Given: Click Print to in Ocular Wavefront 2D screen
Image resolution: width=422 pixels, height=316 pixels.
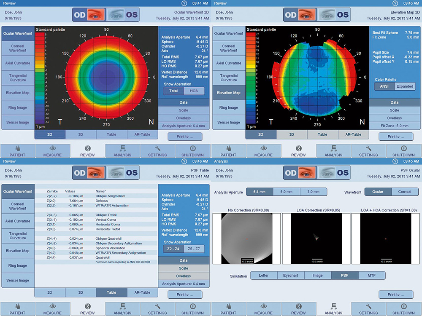Looking at the screenshot, I should click(185, 137).
